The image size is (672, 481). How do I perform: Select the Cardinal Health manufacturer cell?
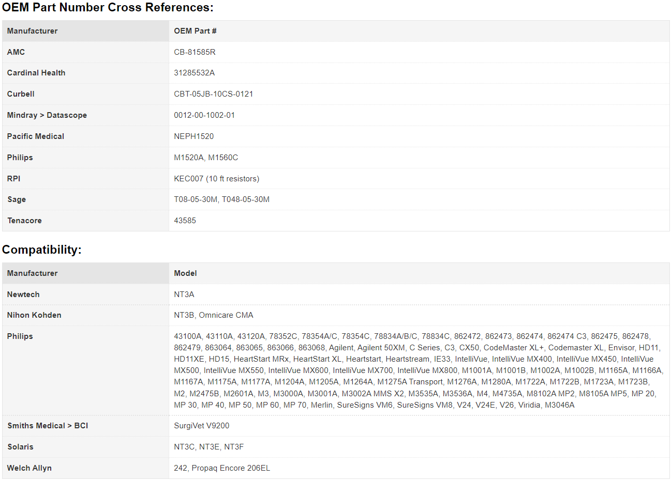85,73
